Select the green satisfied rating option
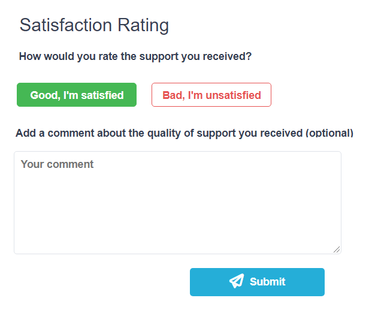This screenshot has width=369, height=313. 77,95
